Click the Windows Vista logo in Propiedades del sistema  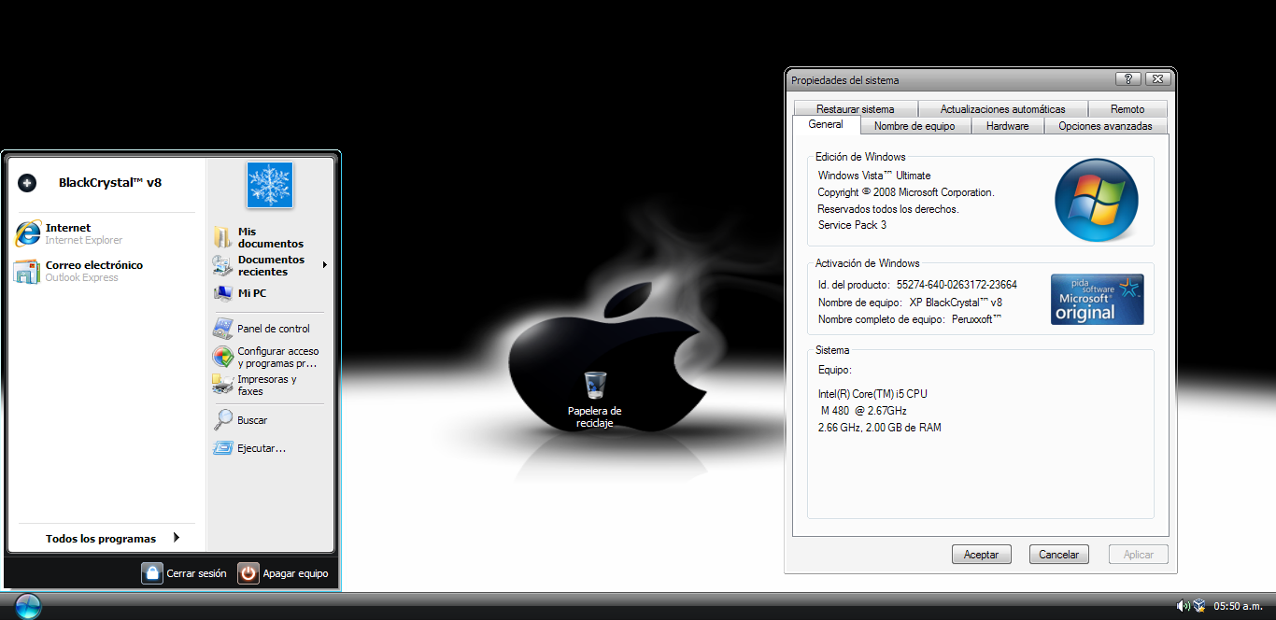(x=1097, y=200)
